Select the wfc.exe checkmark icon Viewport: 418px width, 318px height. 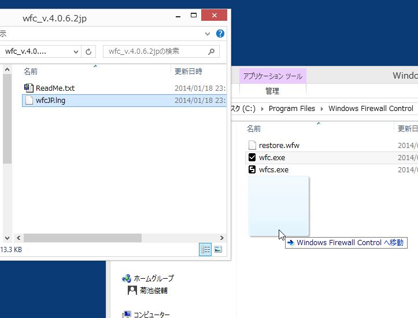click(x=252, y=157)
